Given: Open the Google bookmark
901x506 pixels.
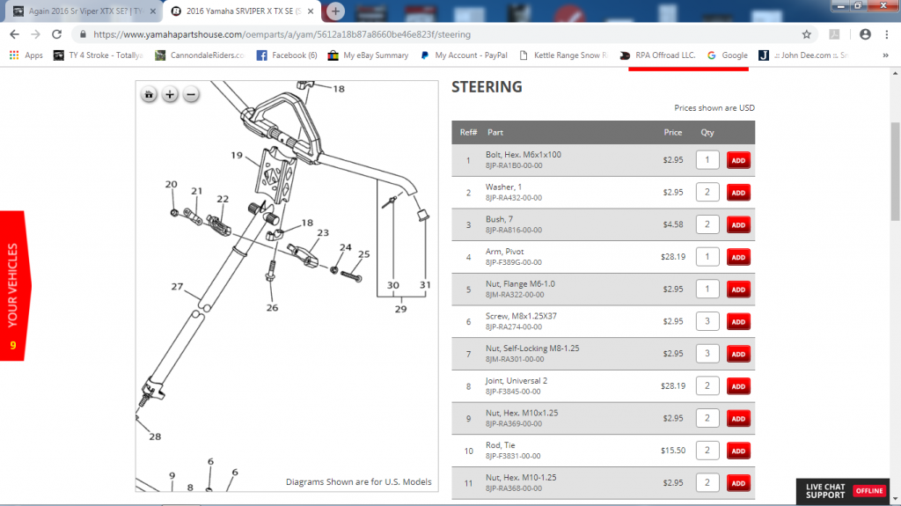Looking at the screenshot, I should pos(728,55).
